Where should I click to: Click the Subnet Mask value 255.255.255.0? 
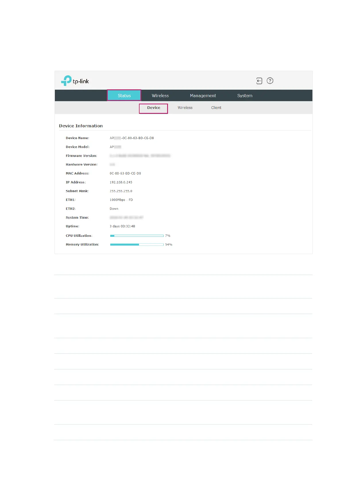pos(121,191)
